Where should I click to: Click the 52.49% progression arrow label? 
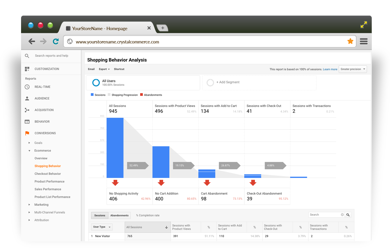pyautogui.click(x=138, y=165)
